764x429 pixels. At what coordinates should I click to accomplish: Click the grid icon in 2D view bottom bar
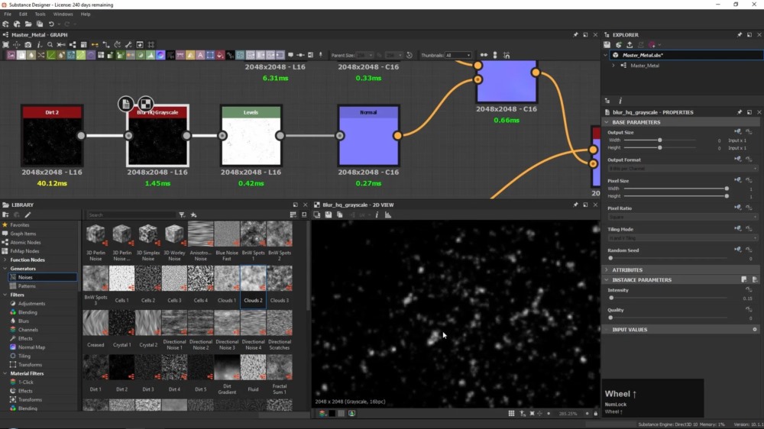tap(511, 414)
